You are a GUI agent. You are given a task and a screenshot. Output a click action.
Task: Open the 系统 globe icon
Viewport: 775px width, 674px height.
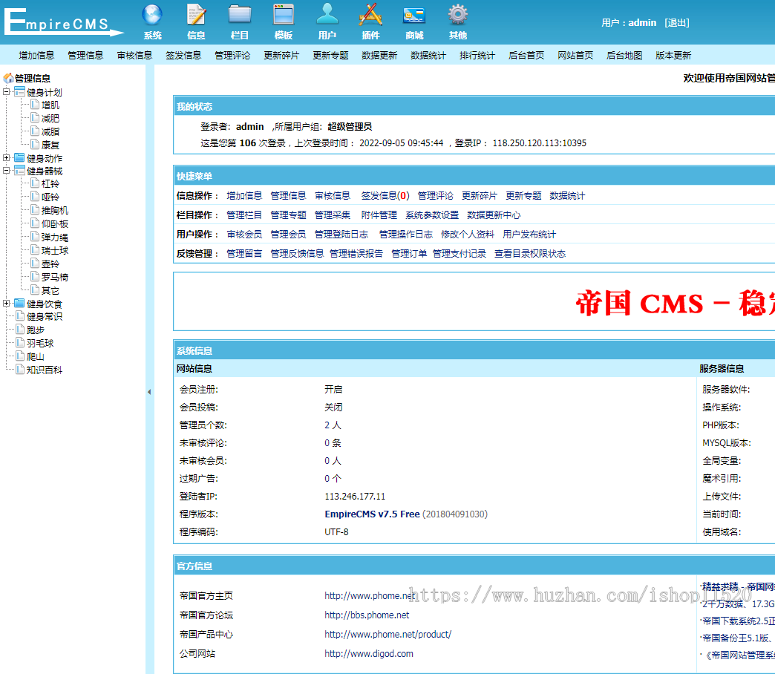pos(152,15)
